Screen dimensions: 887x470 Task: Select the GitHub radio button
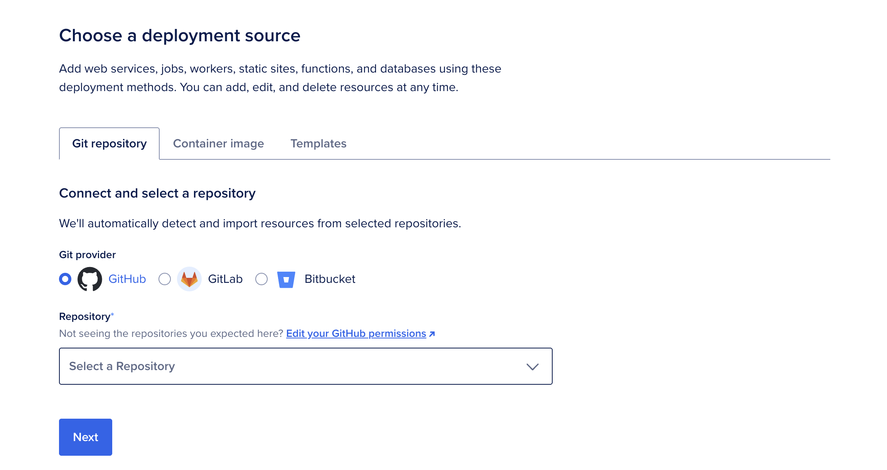[x=65, y=279]
